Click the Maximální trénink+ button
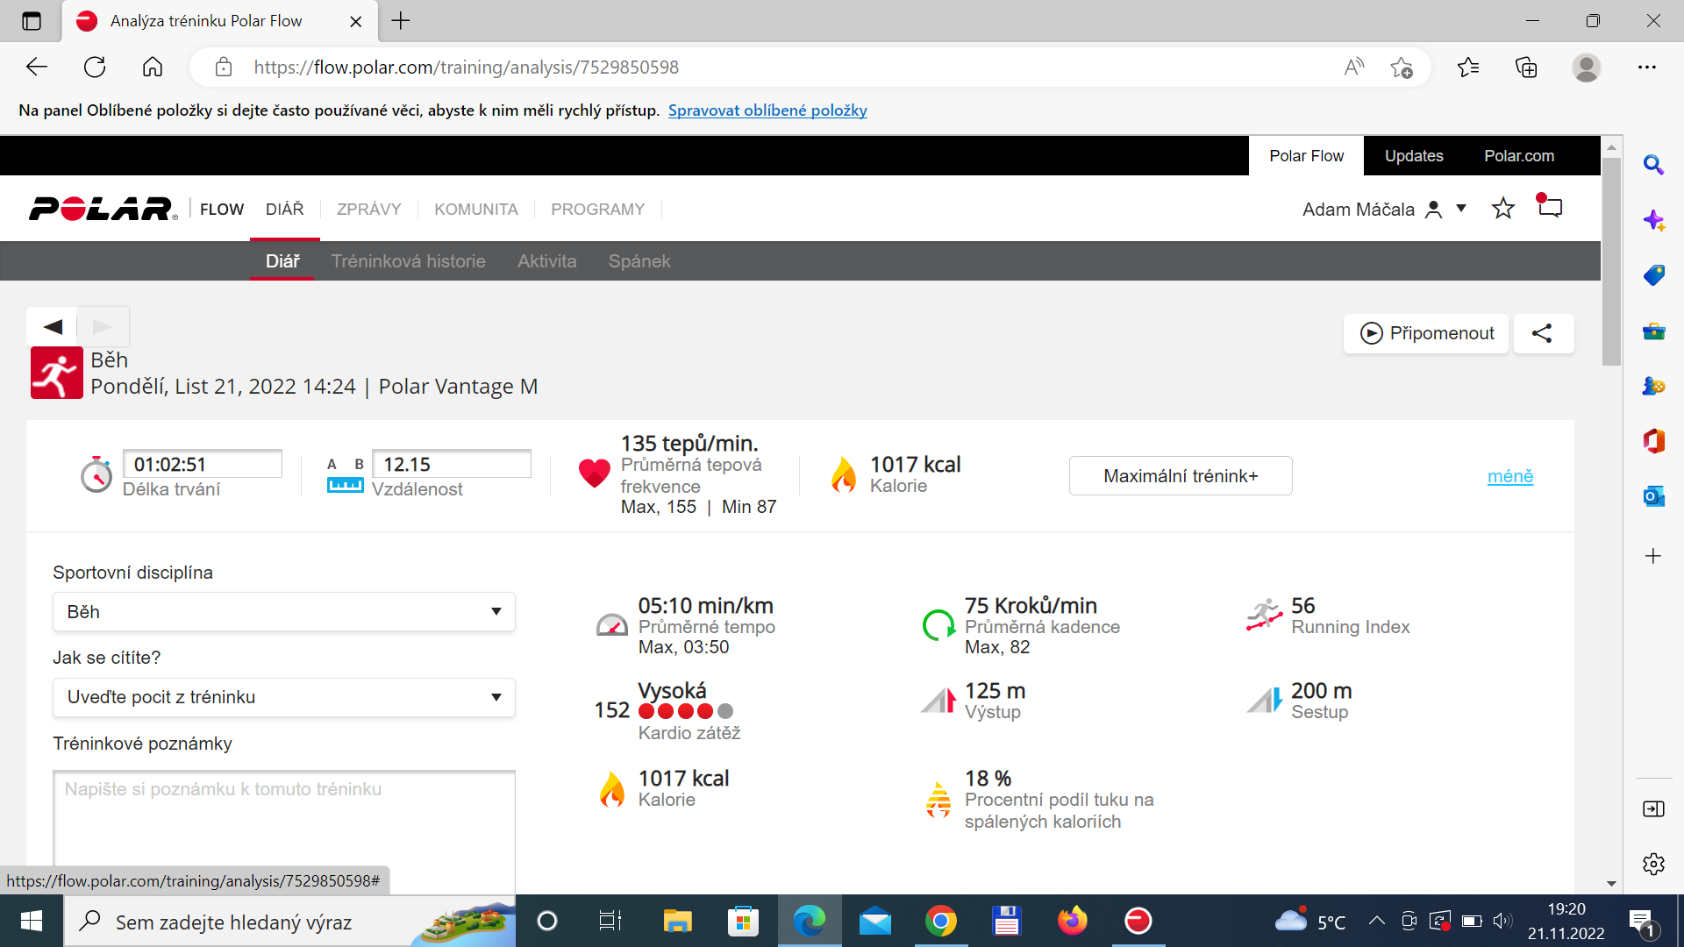 (1181, 476)
